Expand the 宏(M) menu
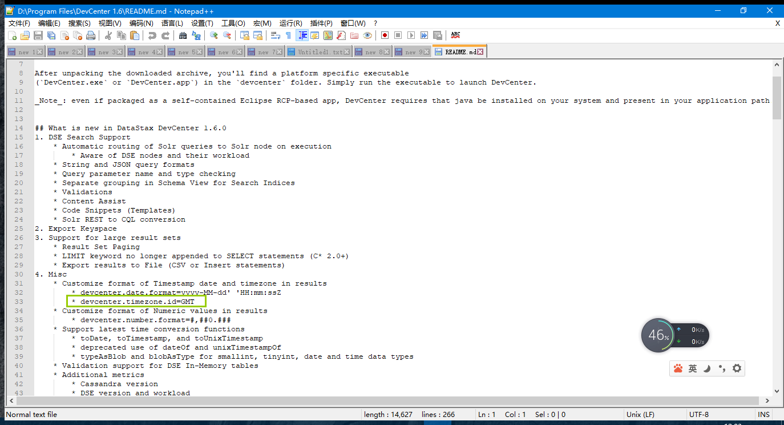The image size is (784, 425). (262, 23)
